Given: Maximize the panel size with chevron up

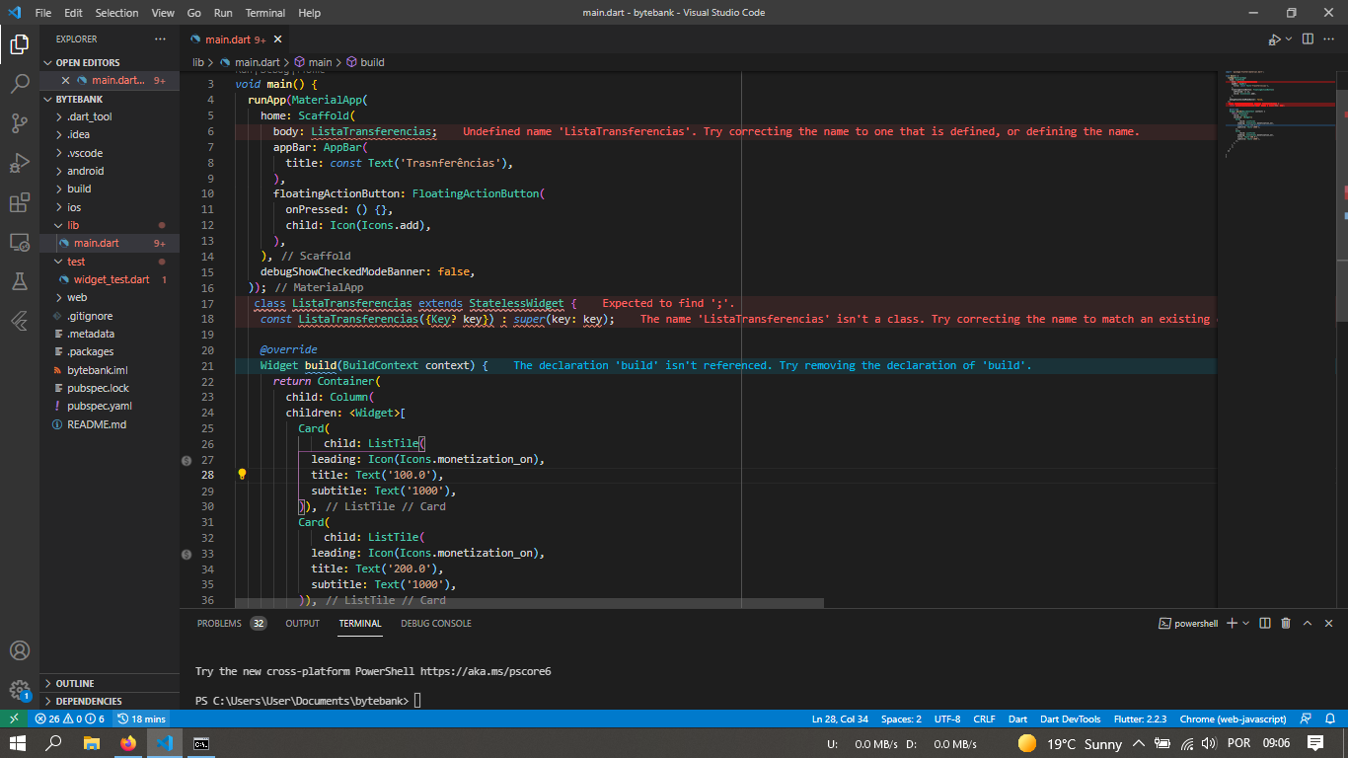Looking at the screenshot, I should 1308,623.
